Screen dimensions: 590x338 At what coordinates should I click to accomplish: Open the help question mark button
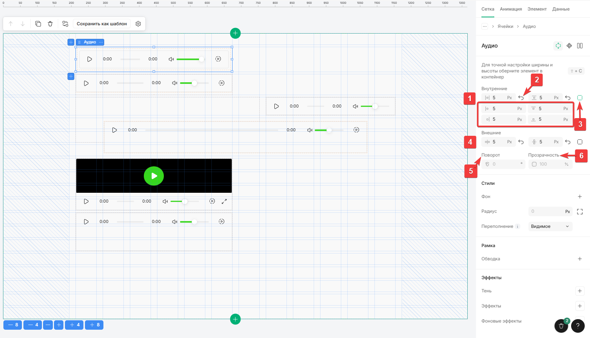578,326
